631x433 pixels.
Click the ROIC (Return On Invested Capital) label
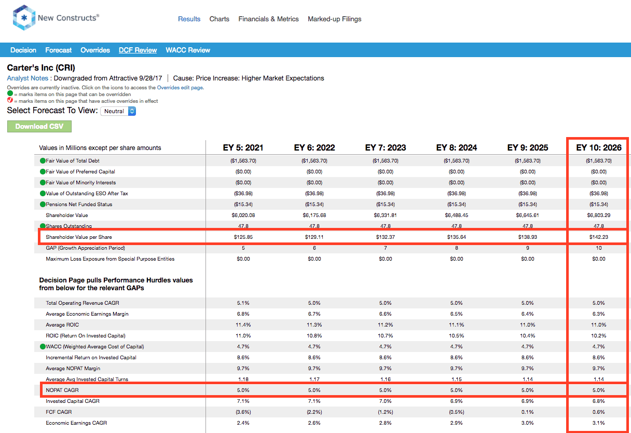(85, 336)
